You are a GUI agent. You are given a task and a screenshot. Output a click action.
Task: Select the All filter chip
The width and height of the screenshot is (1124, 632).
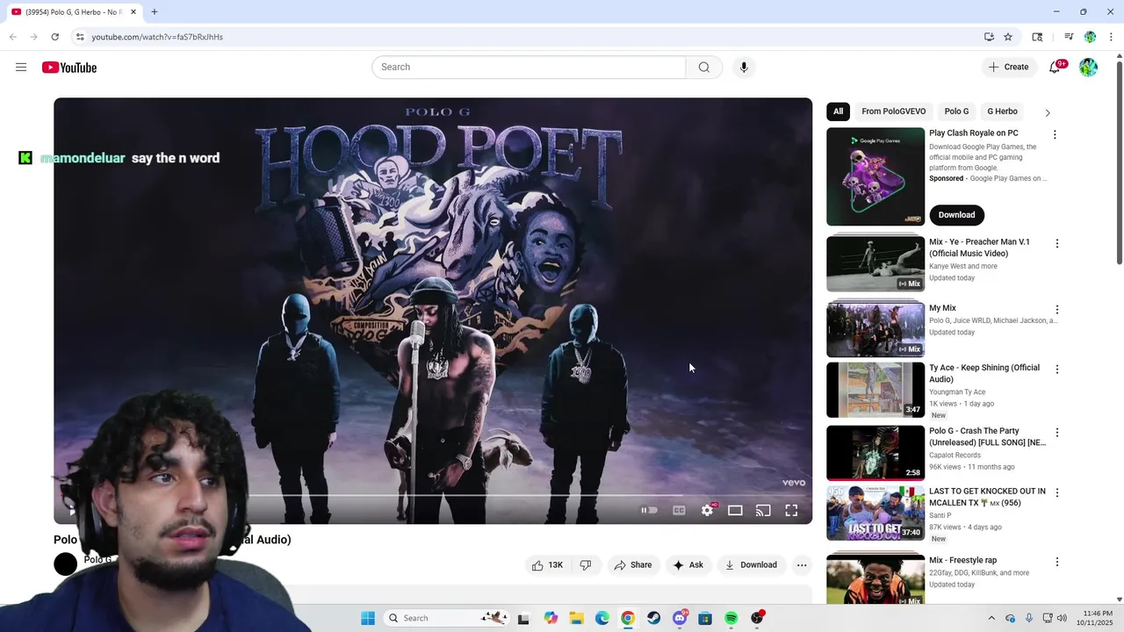pyautogui.click(x=839, y=111)
